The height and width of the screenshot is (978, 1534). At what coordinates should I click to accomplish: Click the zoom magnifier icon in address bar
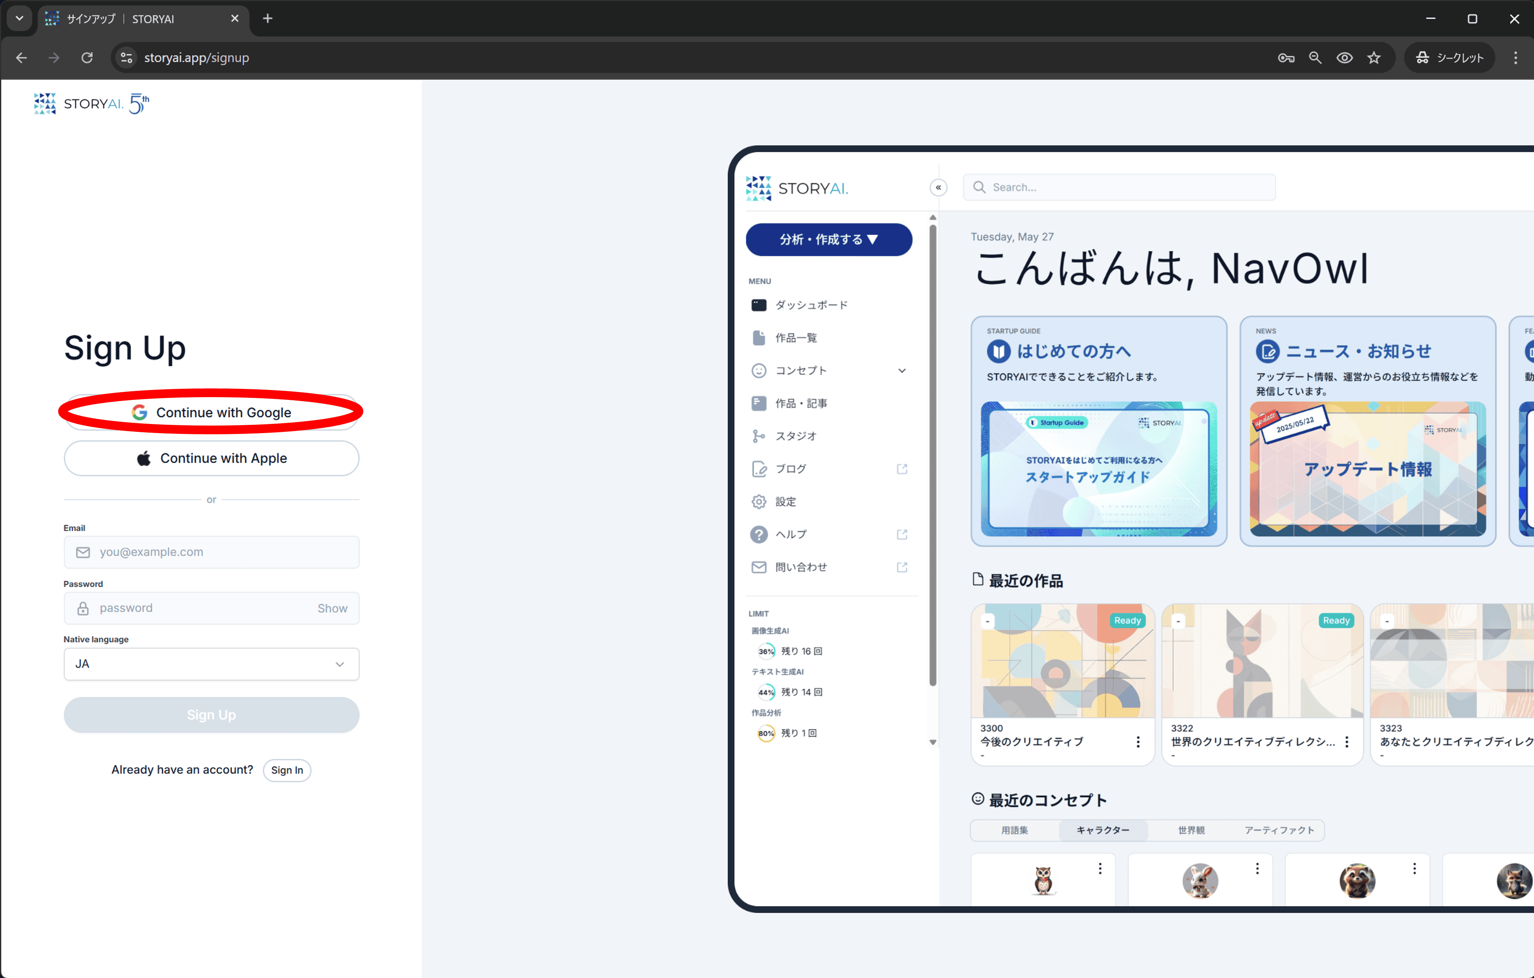tap(1315, 58)
